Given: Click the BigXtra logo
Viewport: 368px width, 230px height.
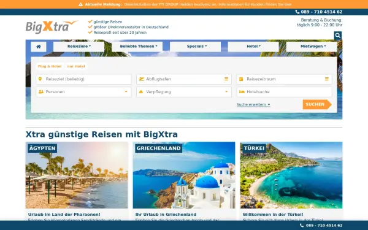Looking at the screenshot, I should point(52,27).
